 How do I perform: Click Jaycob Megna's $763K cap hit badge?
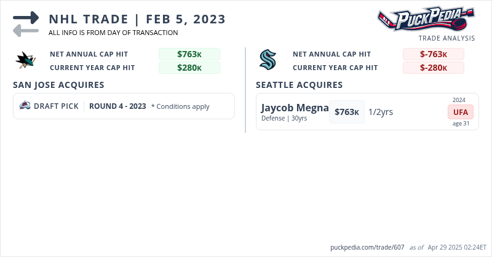pyautogui.click(x=347, y=112)
